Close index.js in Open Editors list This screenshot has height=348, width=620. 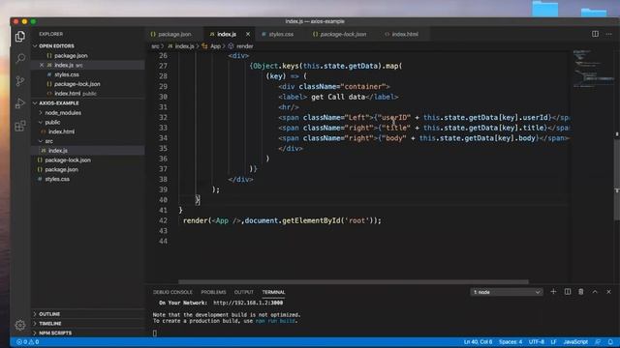coord(42,65)
